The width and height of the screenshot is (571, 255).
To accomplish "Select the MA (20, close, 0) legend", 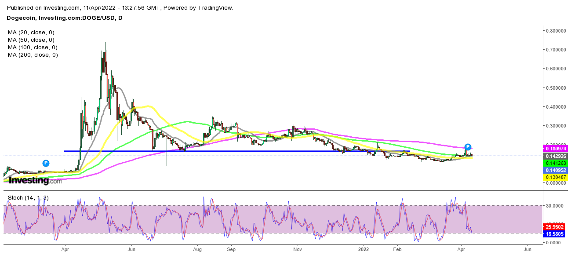I will point(31,33).
